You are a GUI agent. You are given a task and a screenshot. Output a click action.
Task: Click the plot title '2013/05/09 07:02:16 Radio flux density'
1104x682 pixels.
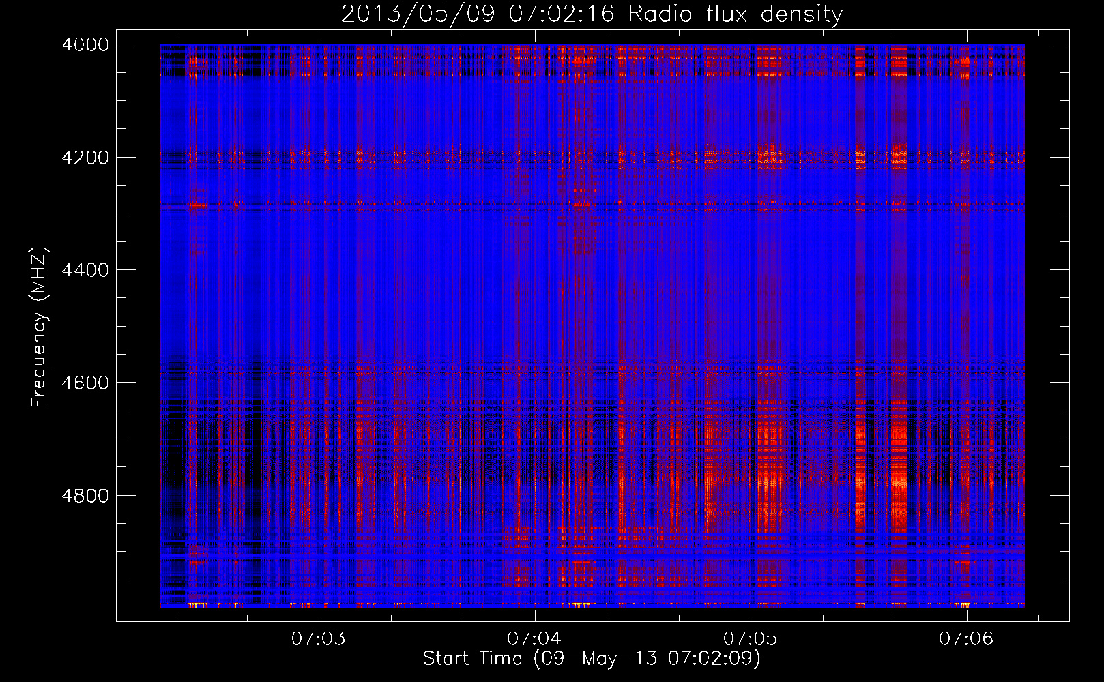(592, 14)
